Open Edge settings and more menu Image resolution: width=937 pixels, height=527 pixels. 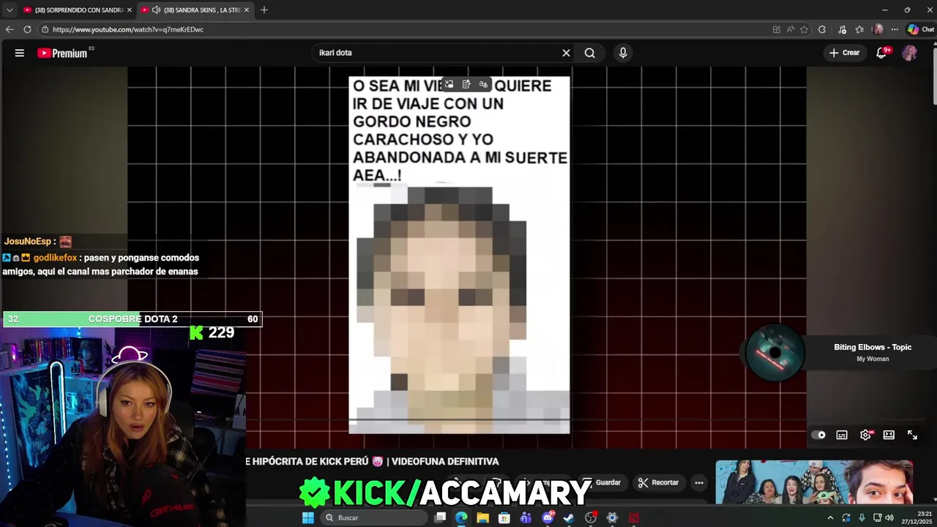pos(895,29)
